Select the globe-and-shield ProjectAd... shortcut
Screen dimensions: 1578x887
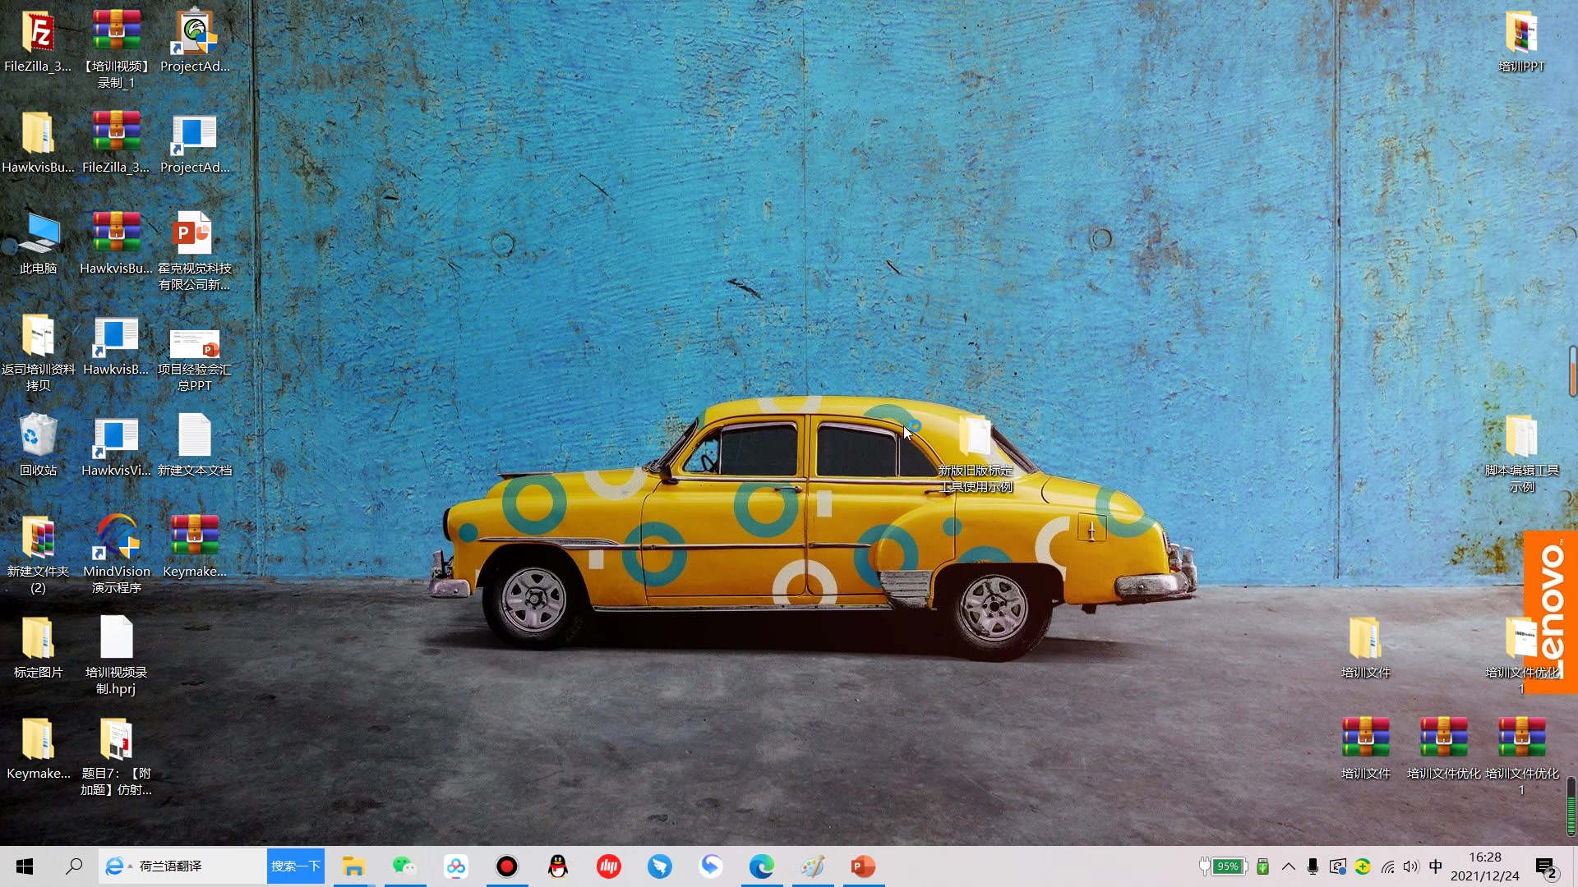194,33
